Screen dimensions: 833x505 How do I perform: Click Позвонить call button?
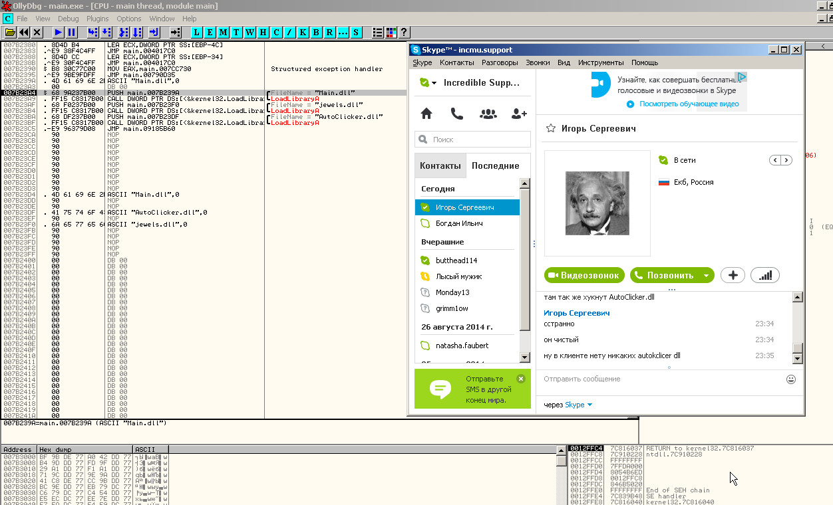(x=672, y=275)
